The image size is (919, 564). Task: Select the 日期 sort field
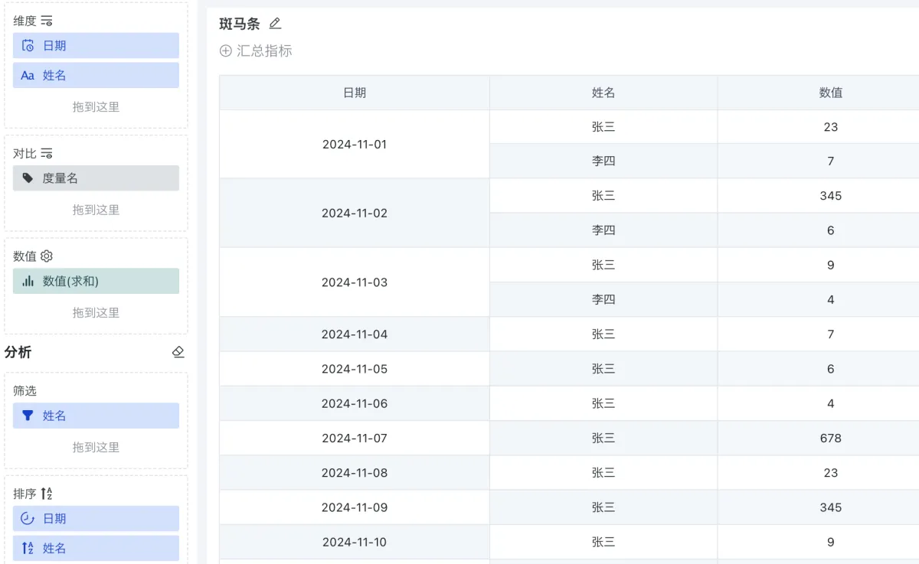point(96,518)
